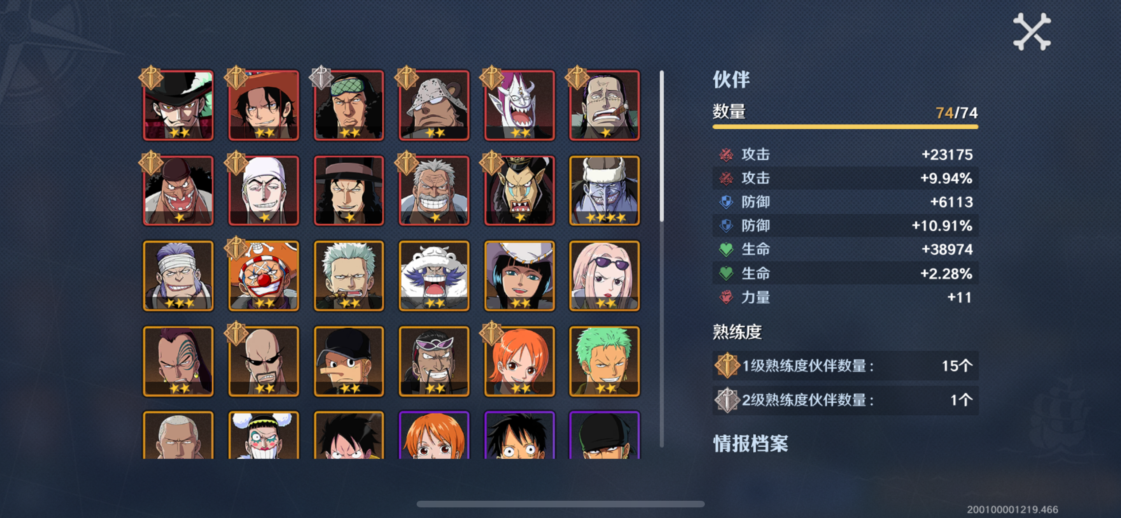1121x518 pixels.
Task: Tap the green heart life +38974 icon
Action: (726, 250)
